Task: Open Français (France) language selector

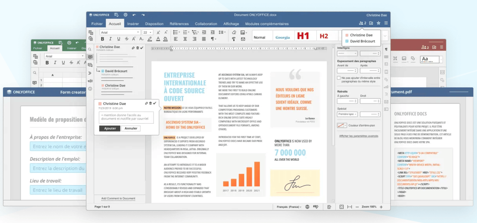Action: pos(289,207)
